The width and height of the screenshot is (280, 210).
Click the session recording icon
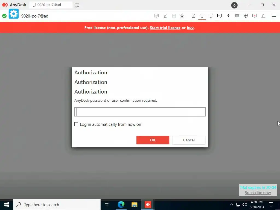(x=255, y=16)
